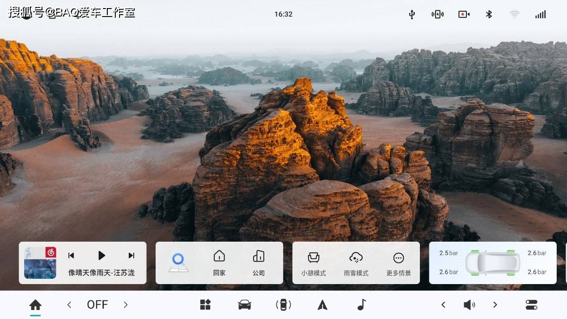Lower volume with left chevron
The image size is (567, 319).
pos(443,305)
